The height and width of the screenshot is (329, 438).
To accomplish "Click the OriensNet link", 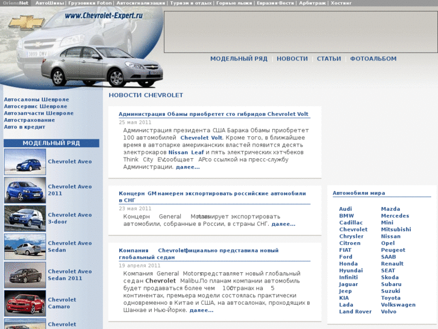I will pos(16,3).
